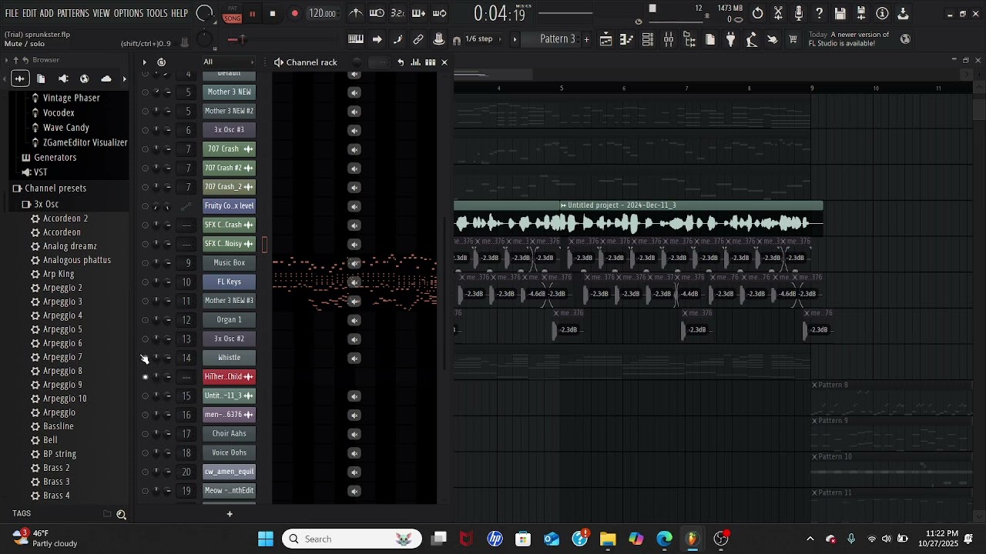Add new pattern plus button
986x554 pixels.
click(x=586, y=39)
